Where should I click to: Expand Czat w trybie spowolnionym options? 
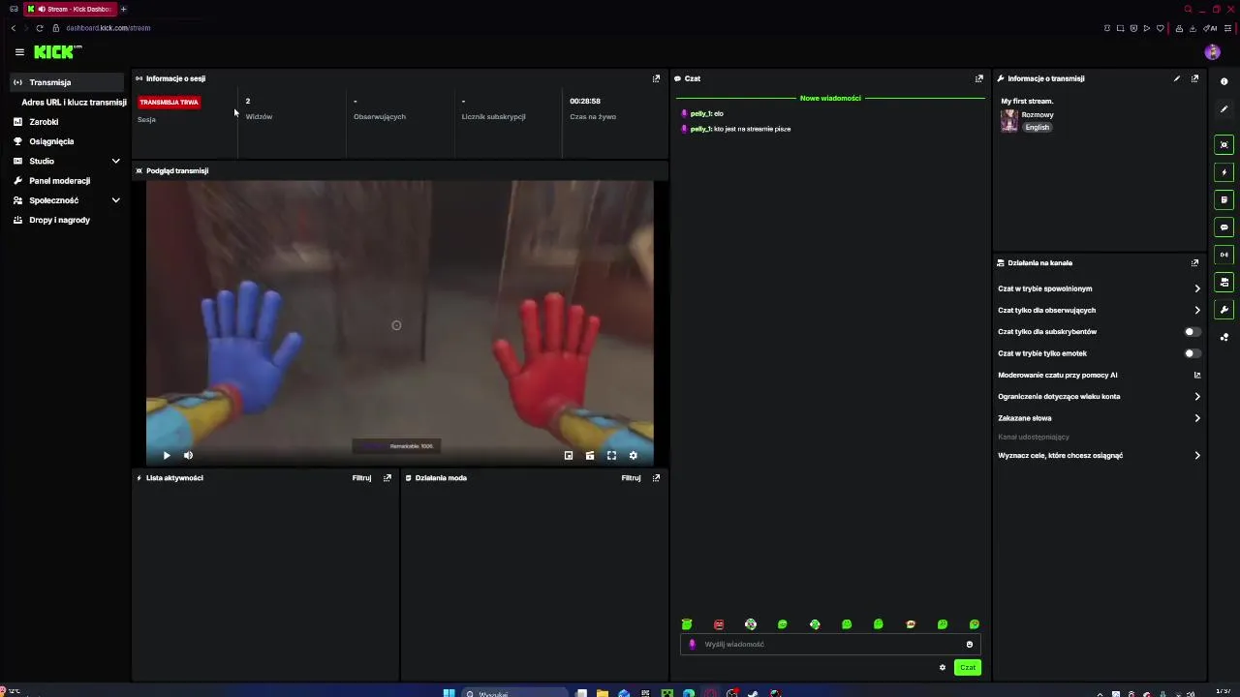click(1099, 288)
